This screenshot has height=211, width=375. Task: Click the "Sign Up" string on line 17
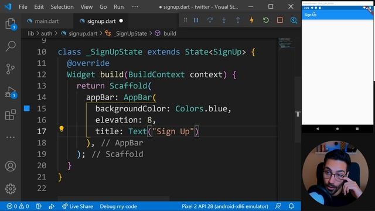pos(173,131)
